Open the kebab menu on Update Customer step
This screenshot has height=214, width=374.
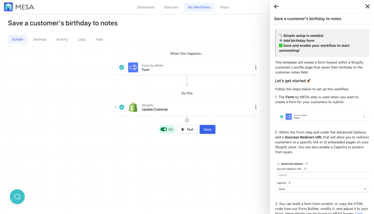[x=256, y=107]
